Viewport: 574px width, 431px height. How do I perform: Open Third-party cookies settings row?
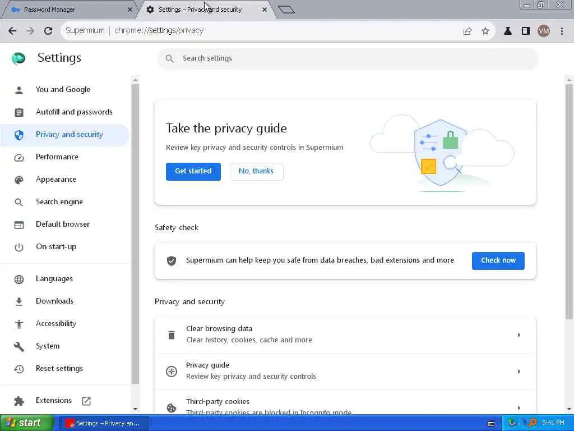[345, 402]
